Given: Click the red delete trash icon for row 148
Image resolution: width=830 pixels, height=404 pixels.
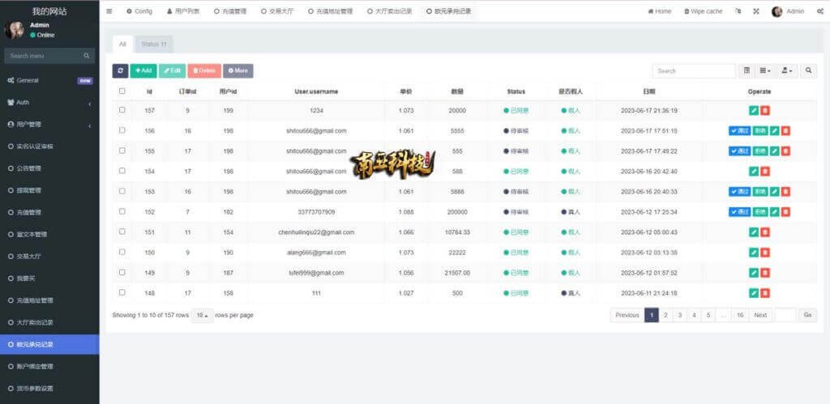Looking at the screenshot, I should tap(765, 293).
